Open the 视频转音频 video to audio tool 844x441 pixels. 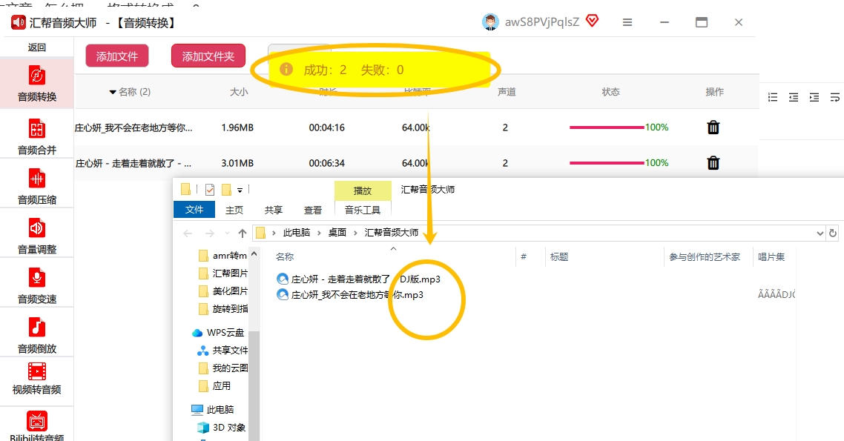[x=36, y=379]
